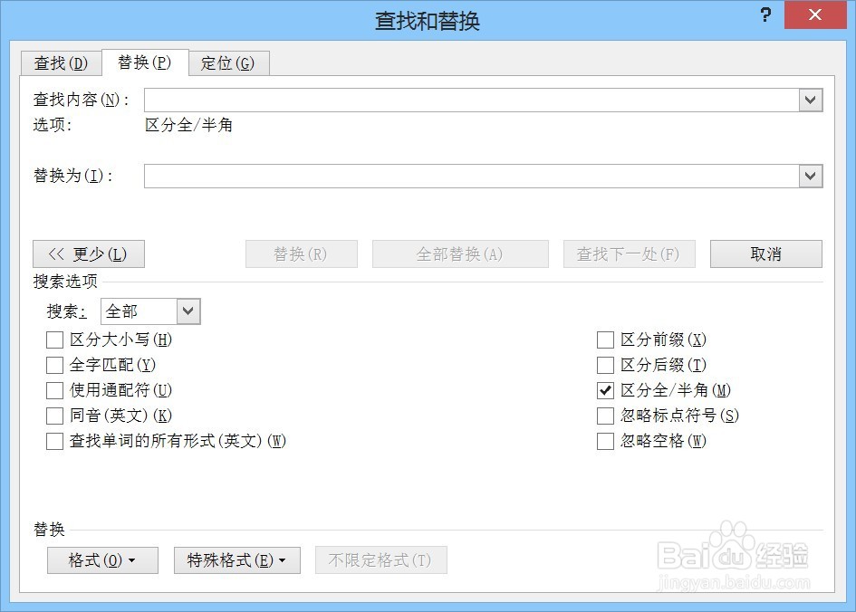Check the 同音(英文)(K) option
Viewport: 856px width, 612px height.
(x=54, y=416)
